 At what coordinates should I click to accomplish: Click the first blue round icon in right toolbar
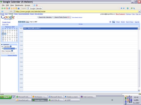point(121,8)
